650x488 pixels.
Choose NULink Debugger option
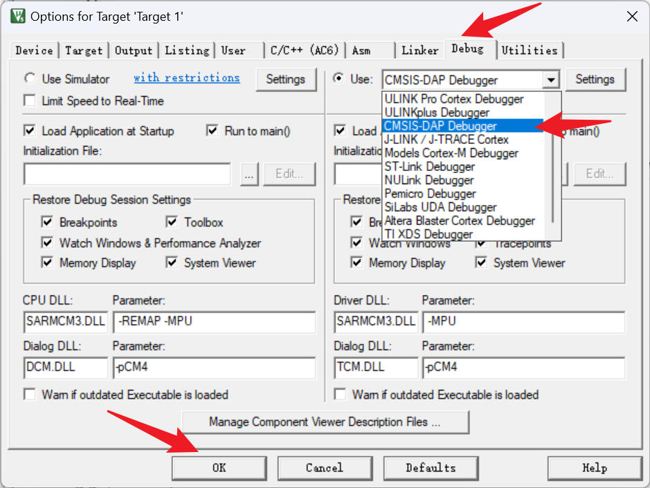click(463, 180)
